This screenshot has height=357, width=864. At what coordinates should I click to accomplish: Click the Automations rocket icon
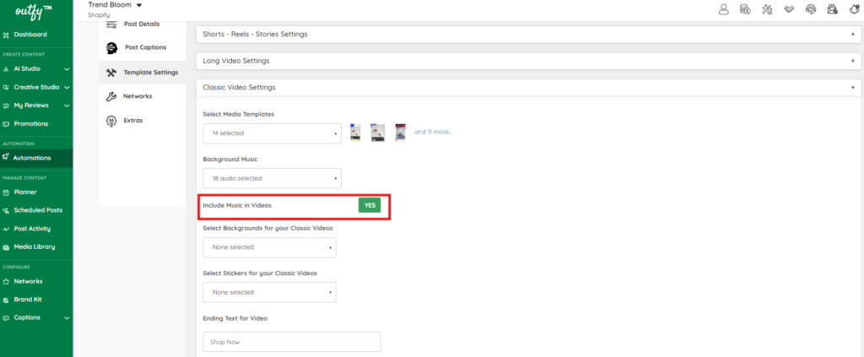pos(6,158)
